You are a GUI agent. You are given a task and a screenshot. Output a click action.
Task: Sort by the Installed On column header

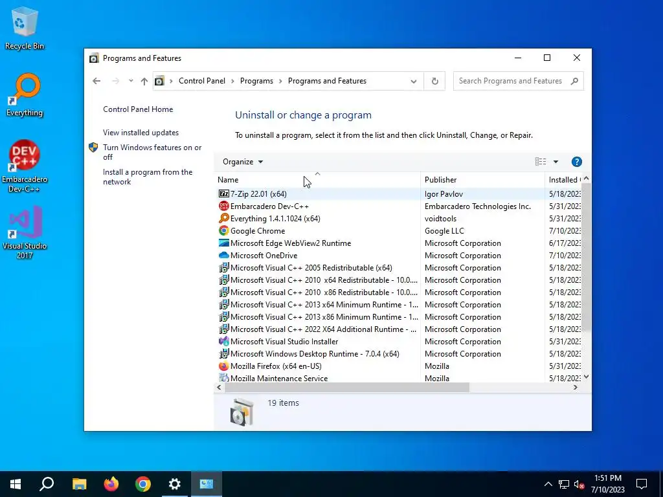[x=564, y=180]
